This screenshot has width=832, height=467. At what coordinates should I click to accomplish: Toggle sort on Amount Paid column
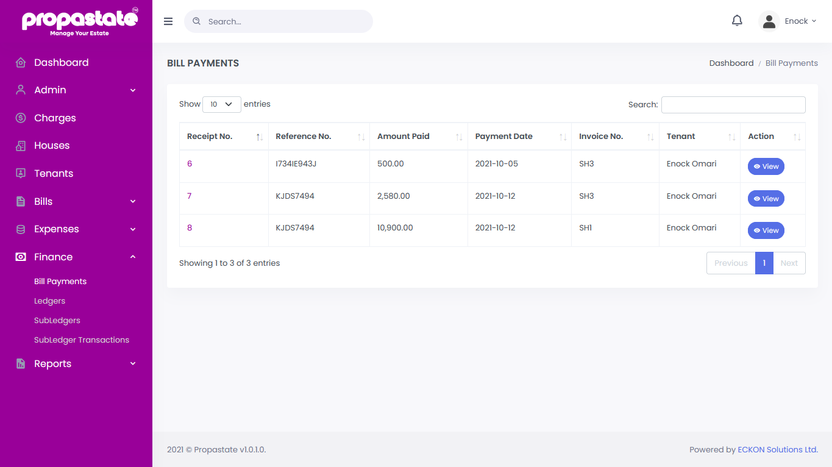[459, 137]
